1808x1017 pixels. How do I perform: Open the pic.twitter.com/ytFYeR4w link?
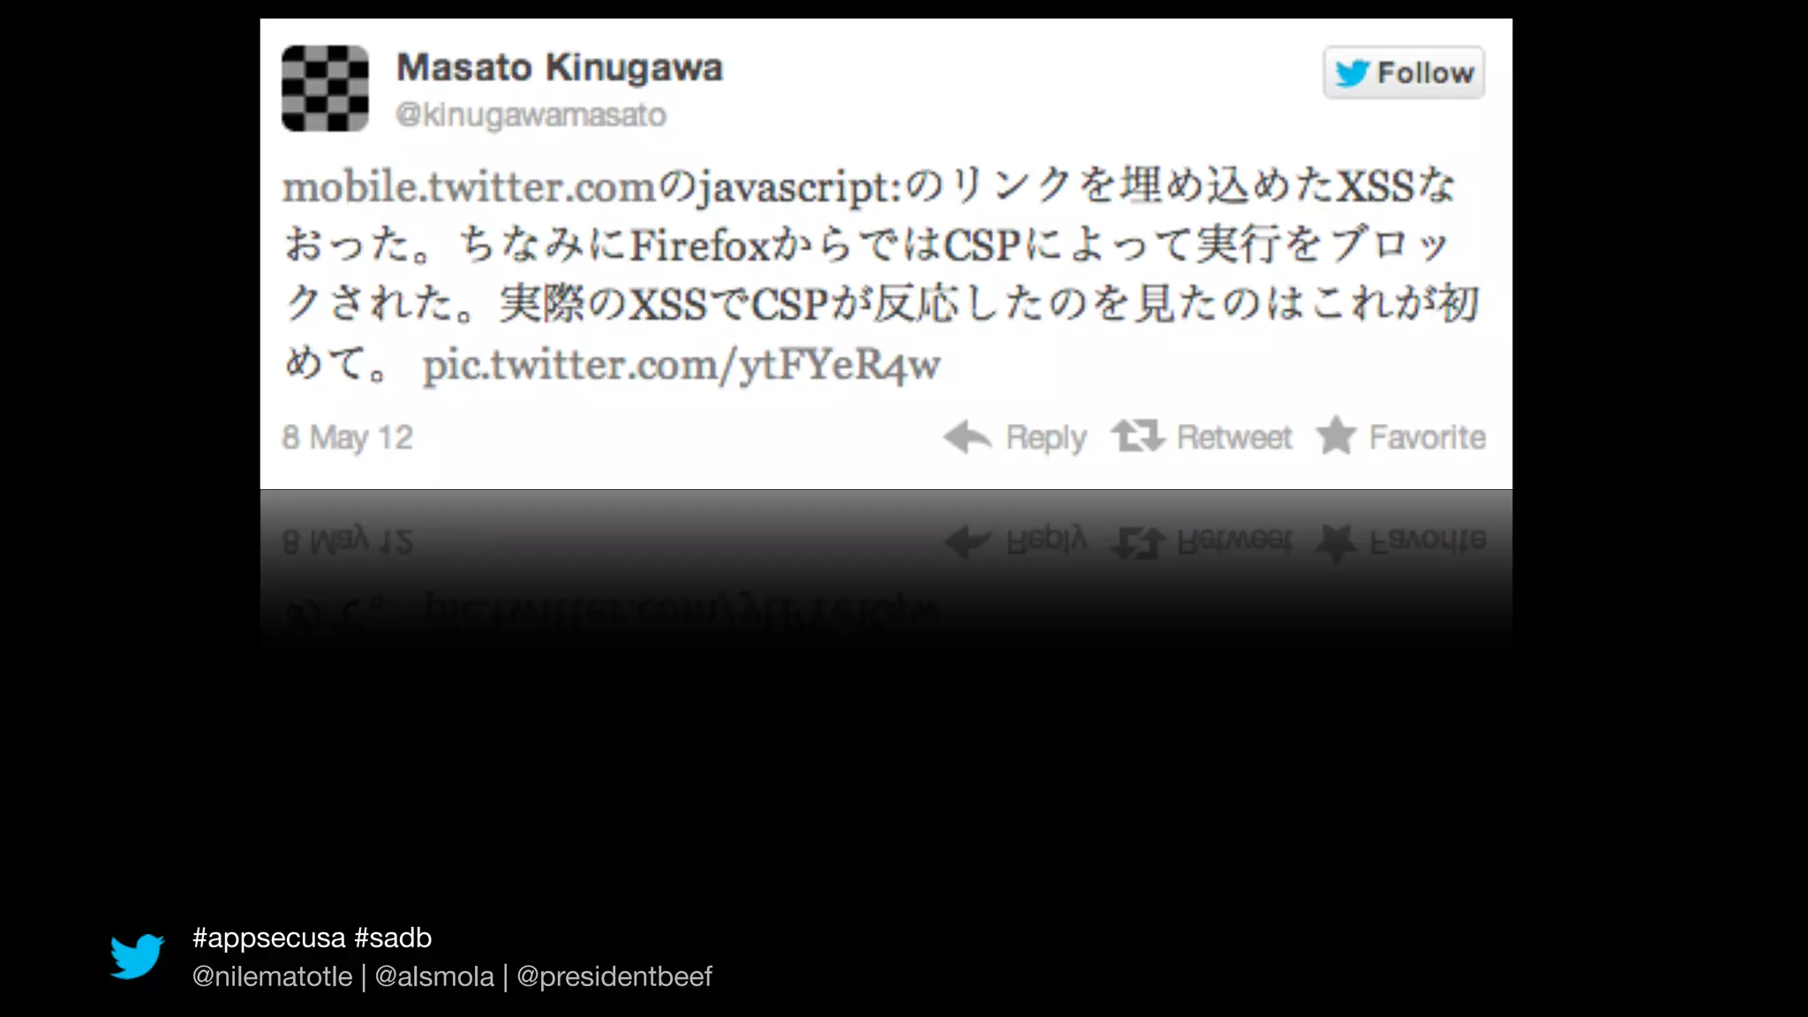pyautogui.click(x=682, y=365)
